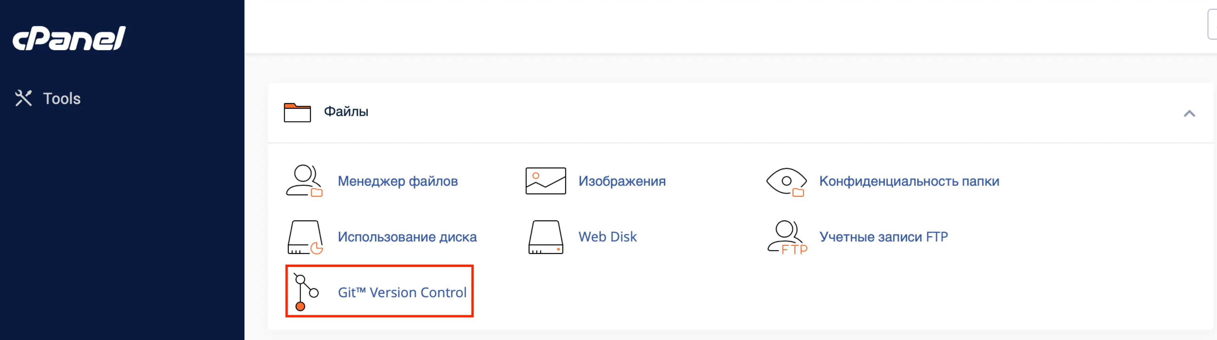Image resolution: width=1217 pixels, height=340 pixels.
Task: Open Конфиденциальность папки link
Action: click(x=909, y=181)
